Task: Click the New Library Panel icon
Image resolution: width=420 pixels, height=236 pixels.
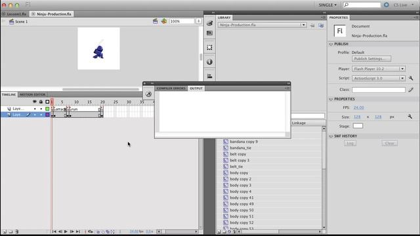Action: point(321,26)
